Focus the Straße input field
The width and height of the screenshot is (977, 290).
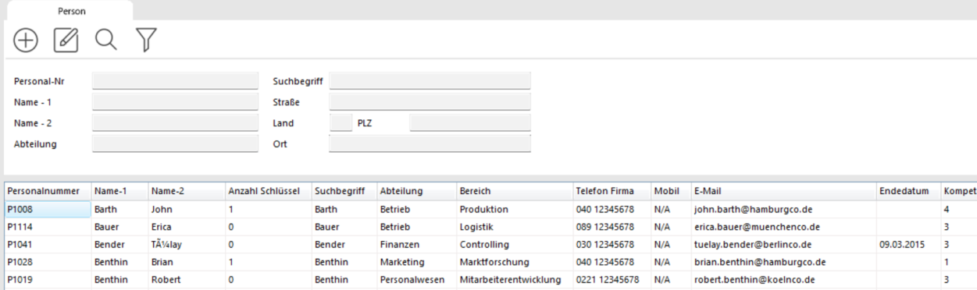430,102
